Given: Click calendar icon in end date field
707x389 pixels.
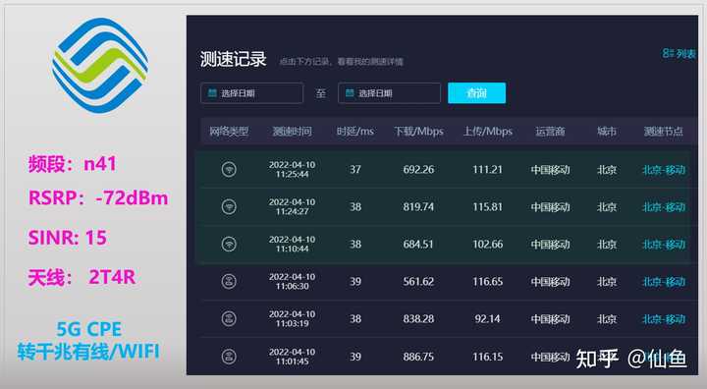Looking at the screenshot, I should (x=350, y=93).
